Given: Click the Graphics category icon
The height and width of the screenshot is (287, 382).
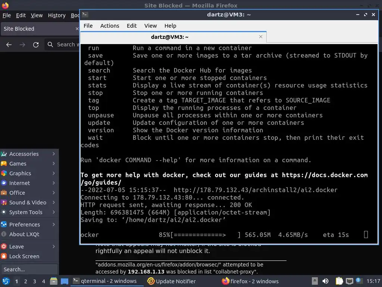Looking at the screenshot, I should click(4, 173).
